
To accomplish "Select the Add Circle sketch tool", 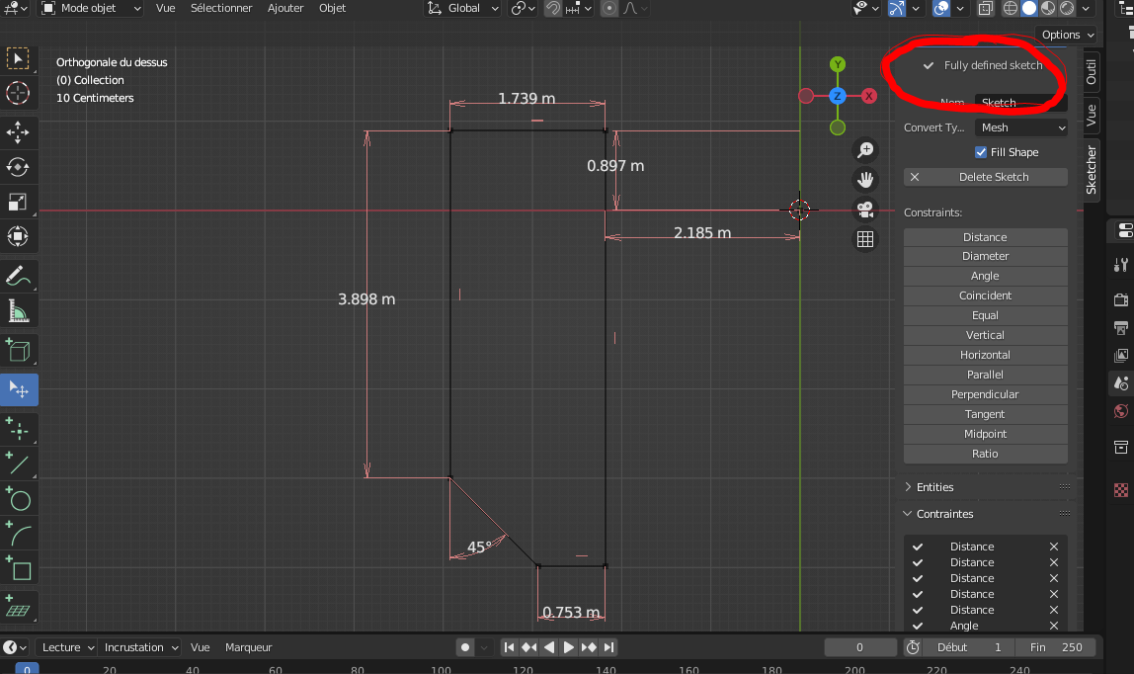I will pos(18,499).
